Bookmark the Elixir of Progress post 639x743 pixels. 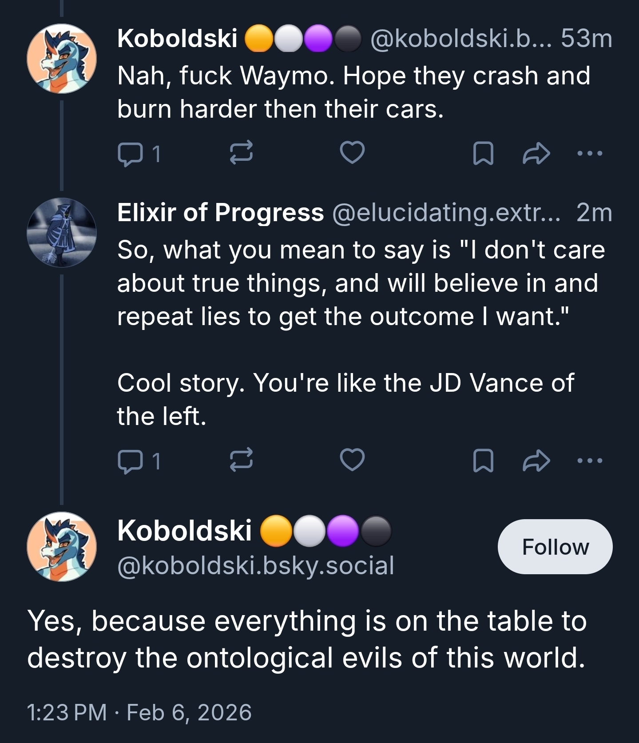(x=483, y=460)
